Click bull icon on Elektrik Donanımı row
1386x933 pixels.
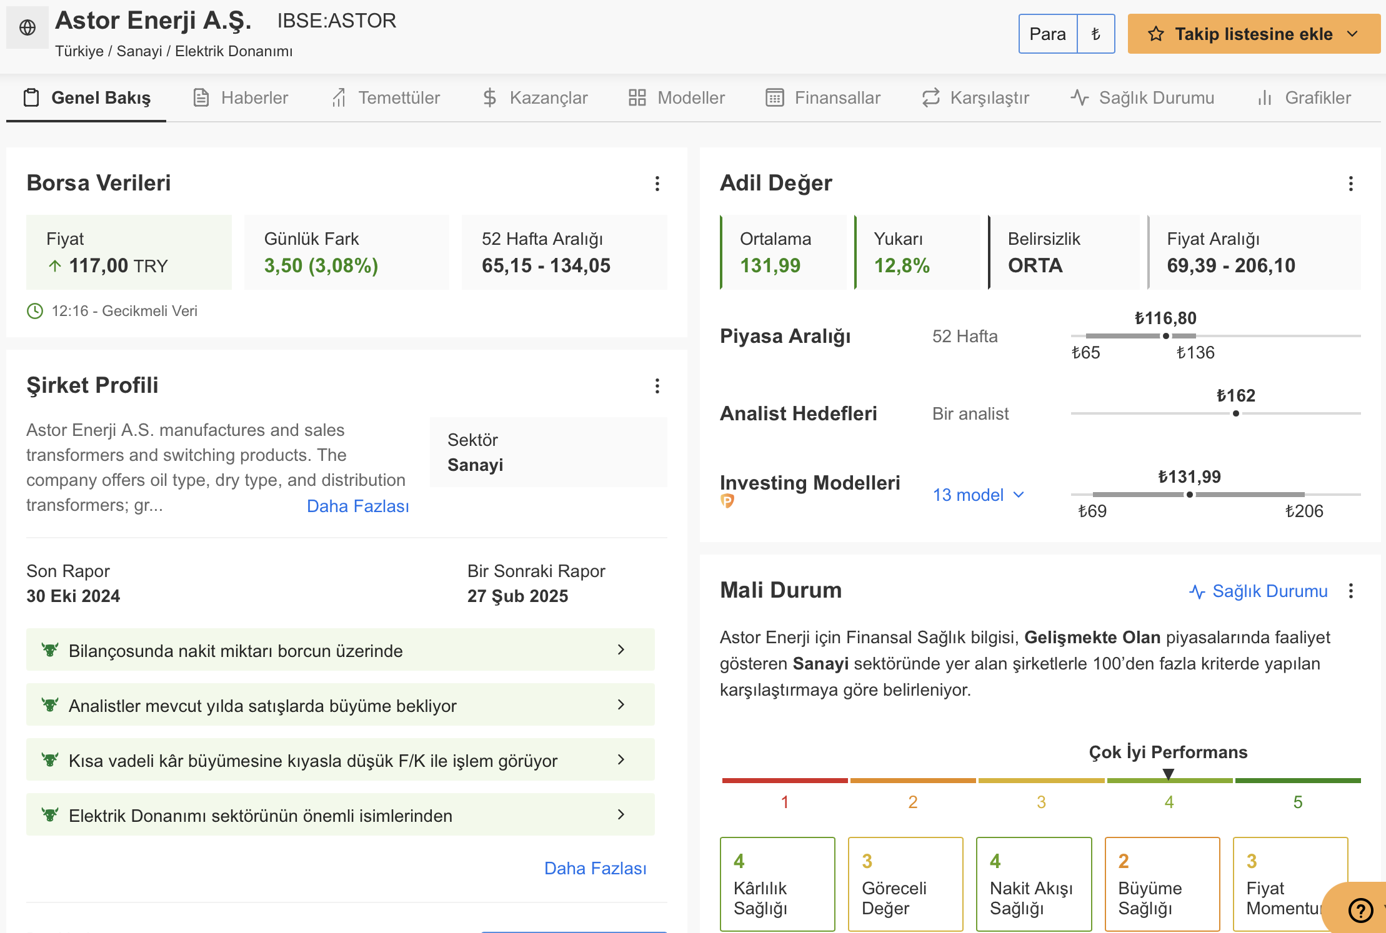[50, 814]
